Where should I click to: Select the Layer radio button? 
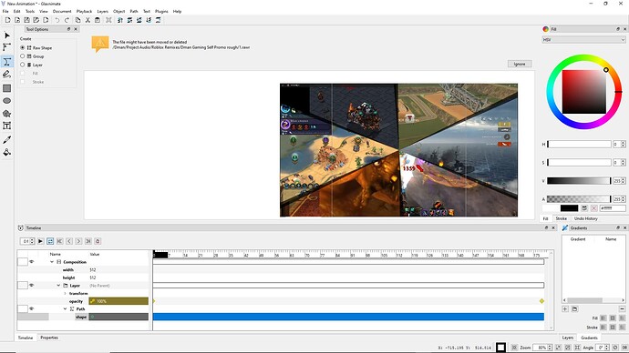coord(23,65)
